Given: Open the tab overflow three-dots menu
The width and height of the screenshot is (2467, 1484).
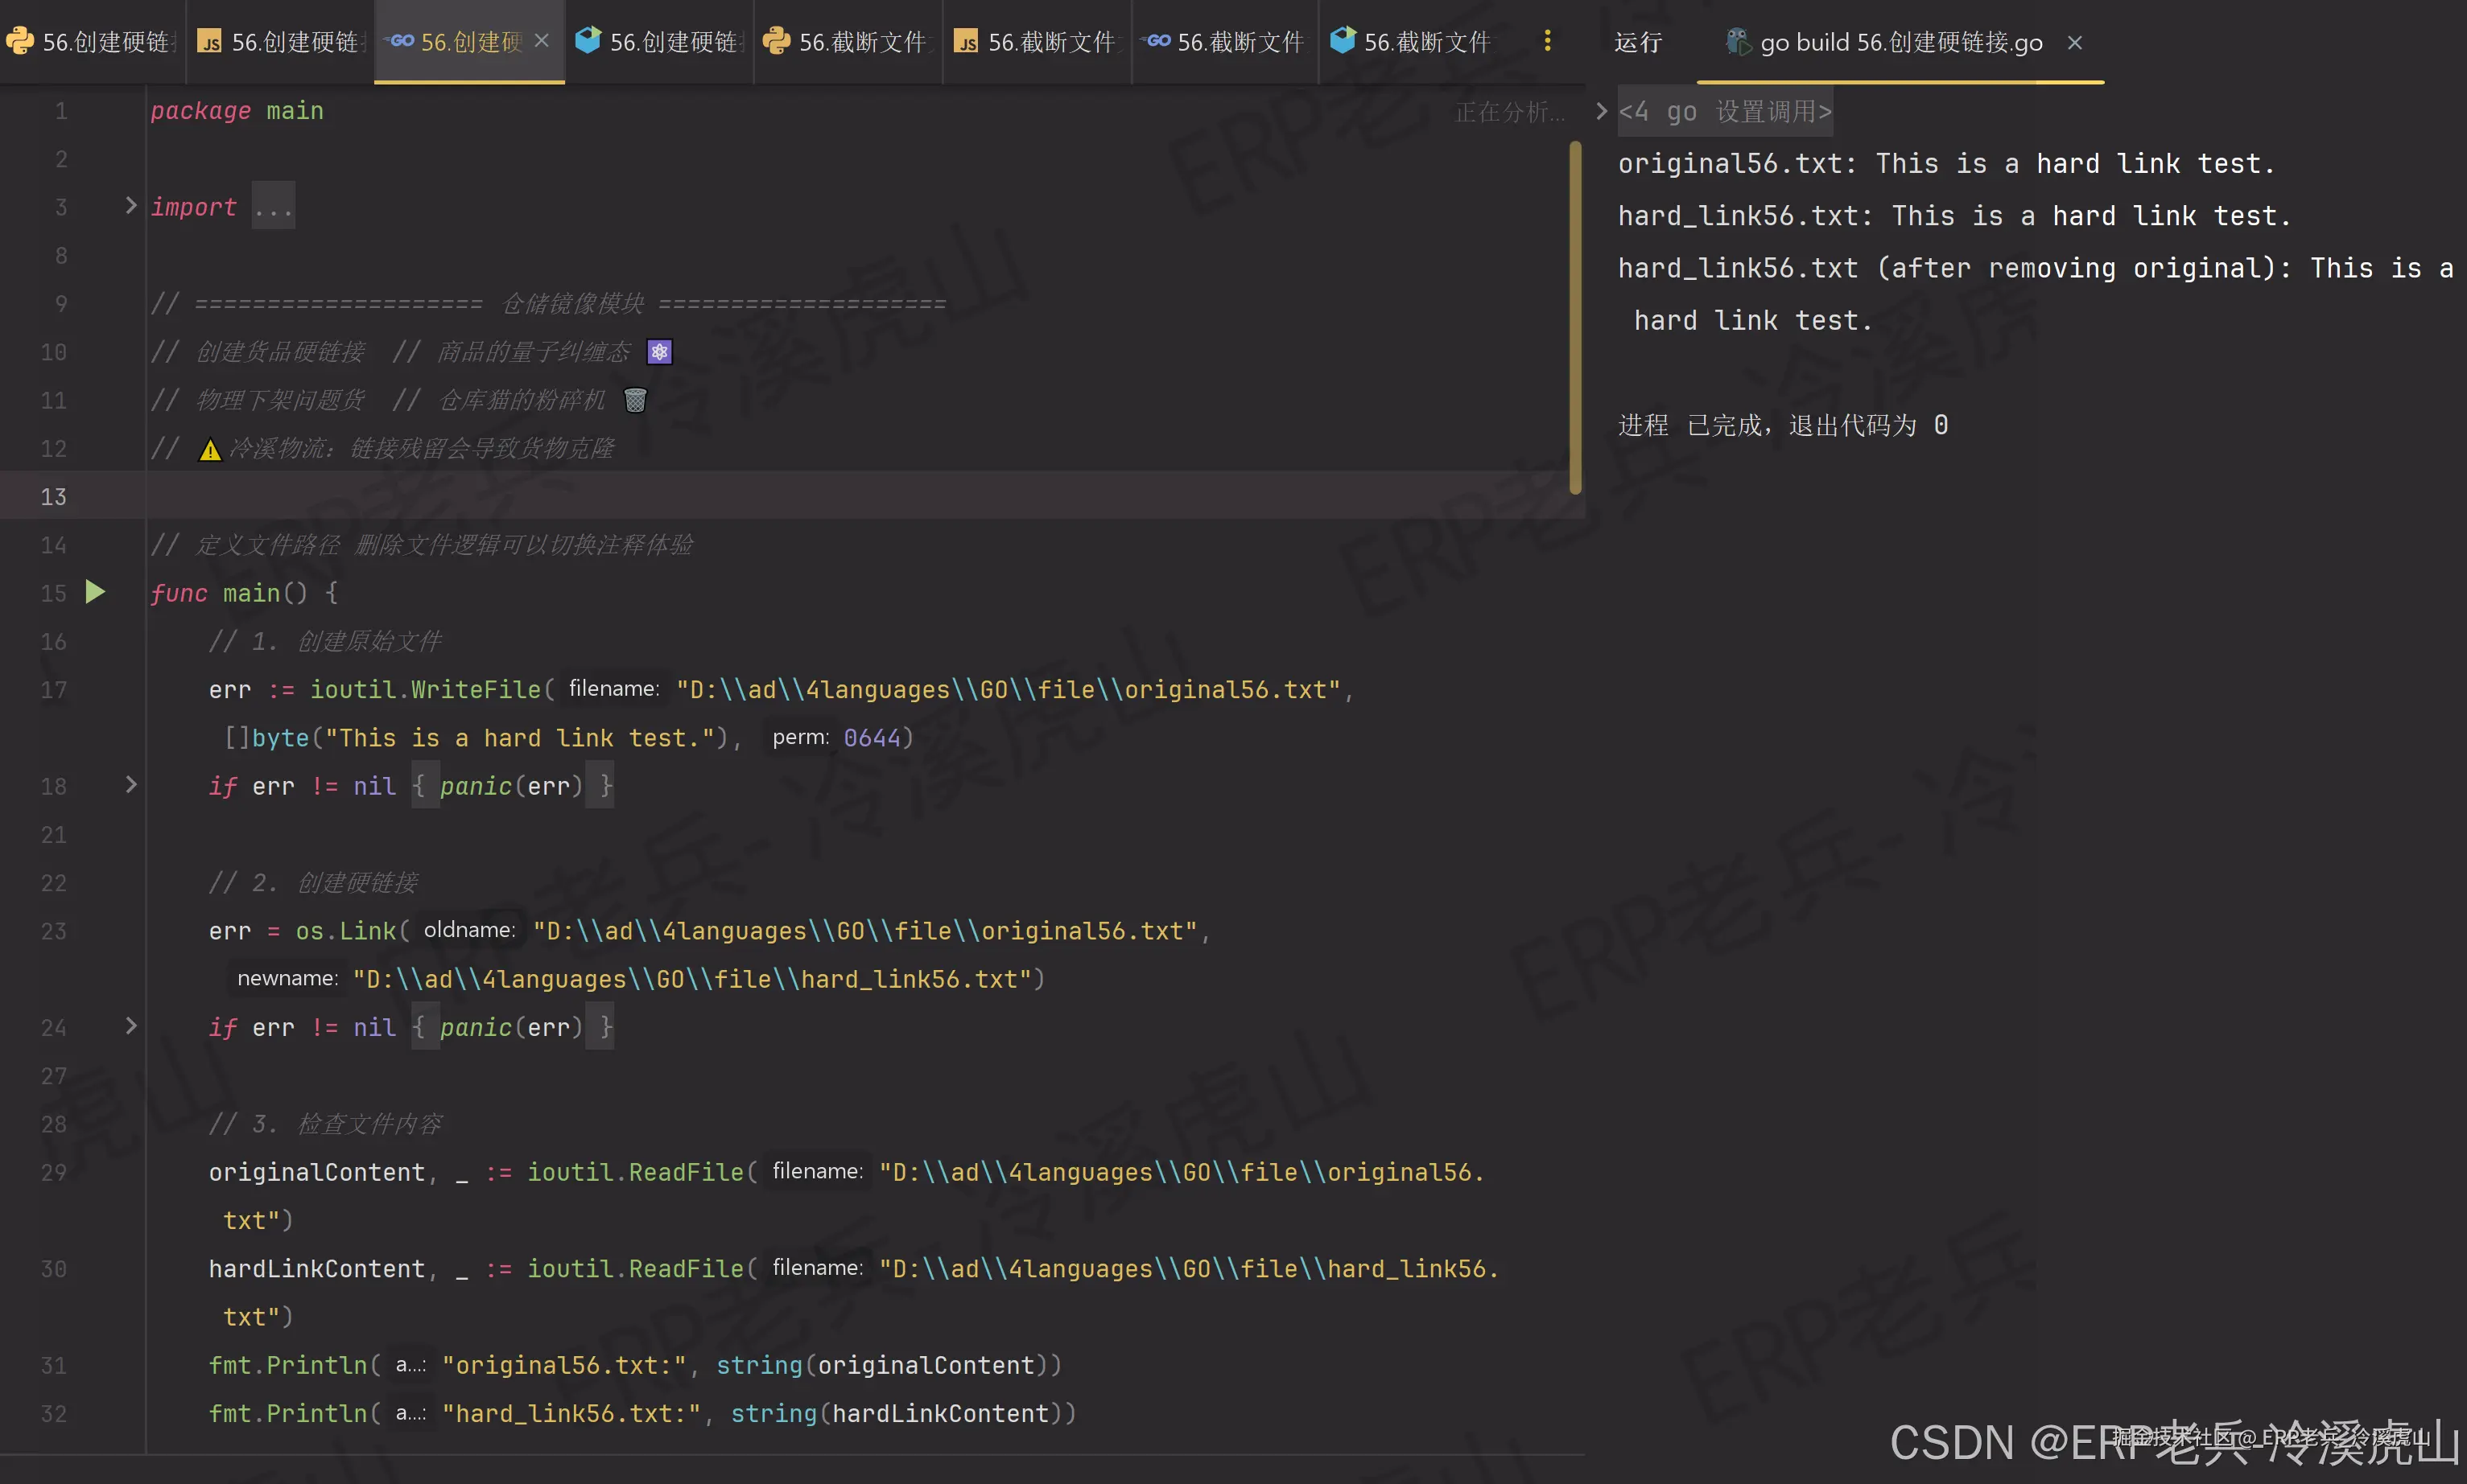Looking at the screenshot, I should point(1547,41).
